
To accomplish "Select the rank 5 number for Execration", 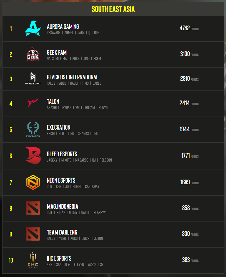I will tap(11, 130).
